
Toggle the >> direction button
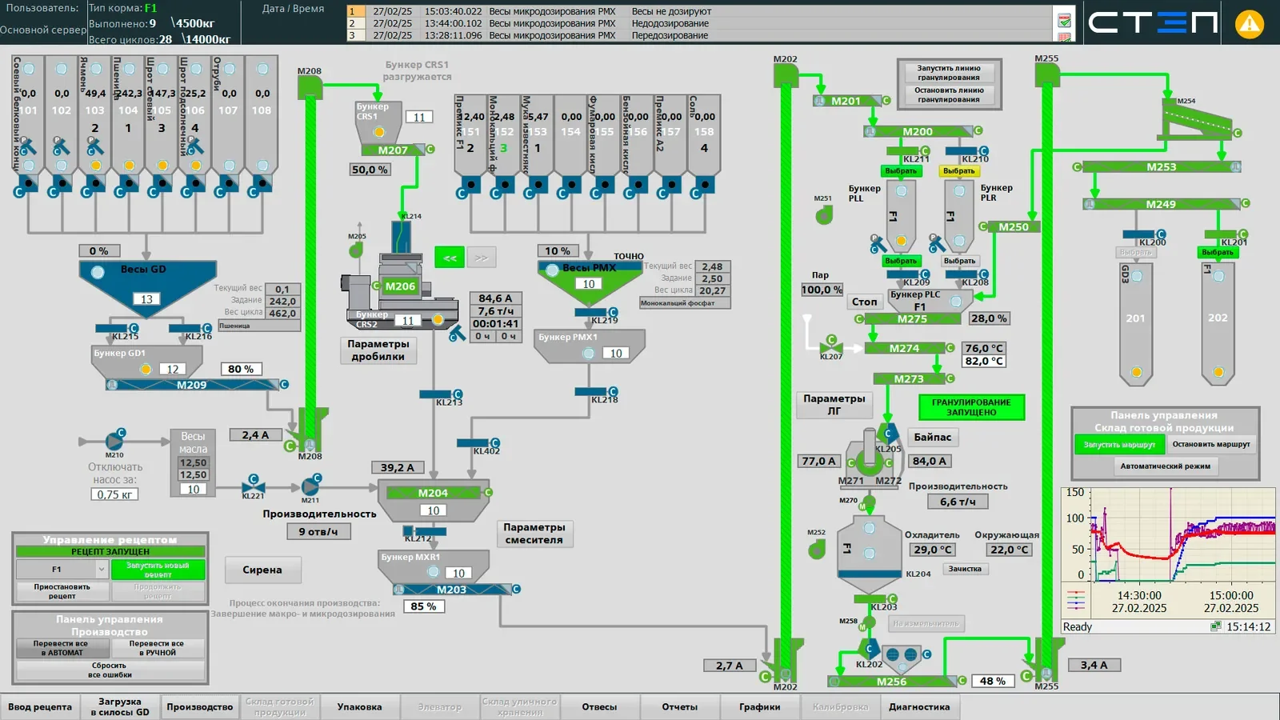click(481, 258)
